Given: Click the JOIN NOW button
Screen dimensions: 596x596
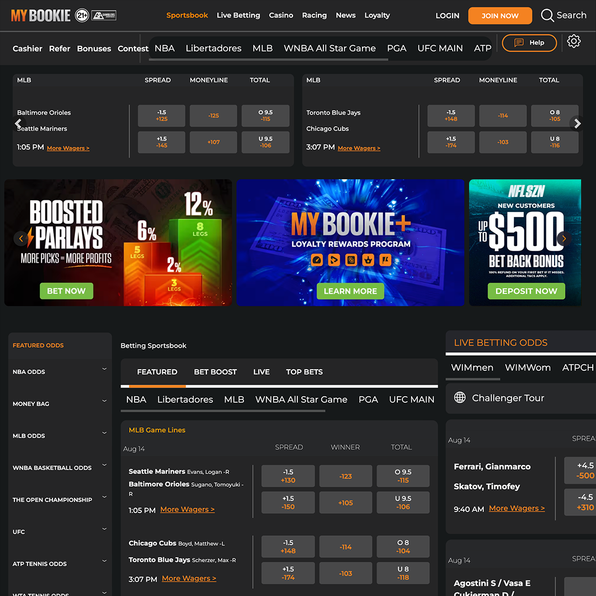Looking at the screenshot, I should pyautogui.click(x=500, y=15).
